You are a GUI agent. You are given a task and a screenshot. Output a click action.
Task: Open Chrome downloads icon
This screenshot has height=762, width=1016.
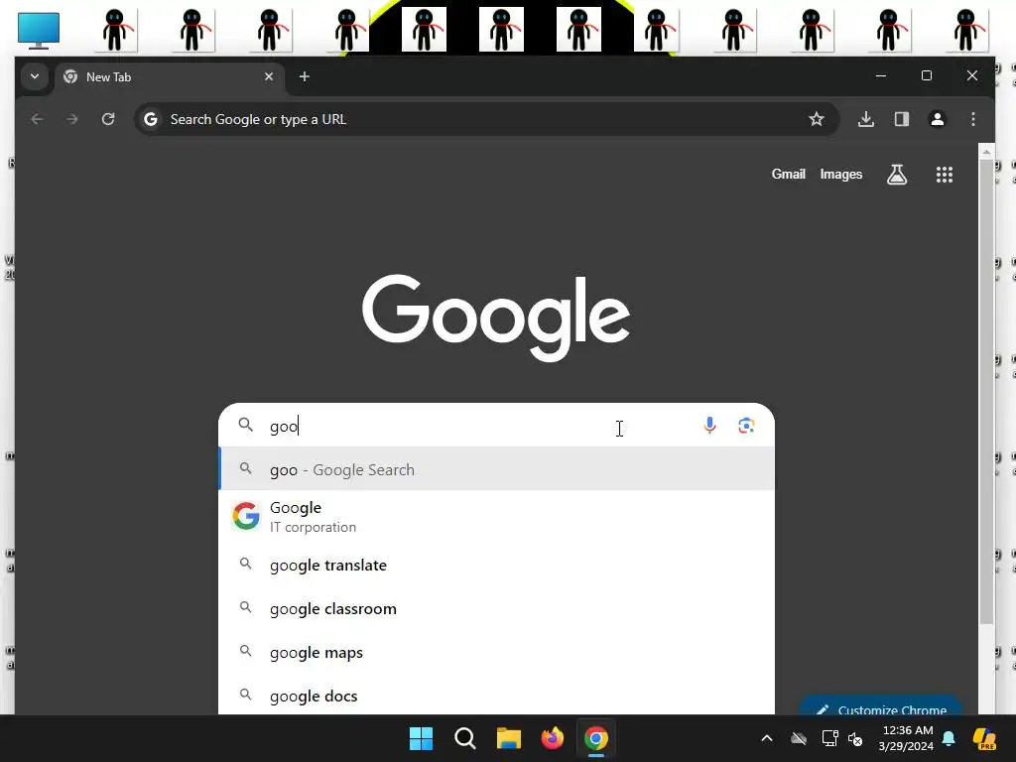click(x=865, y=119)
